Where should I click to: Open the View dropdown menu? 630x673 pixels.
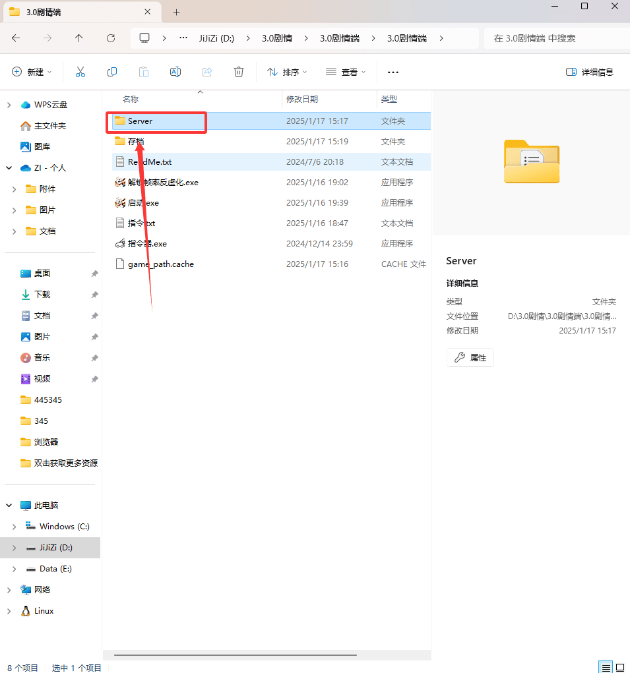click(346, 72)
